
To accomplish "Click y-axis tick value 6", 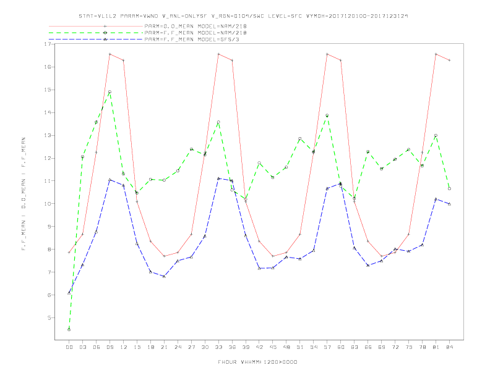I will click(x=49, y=295).
